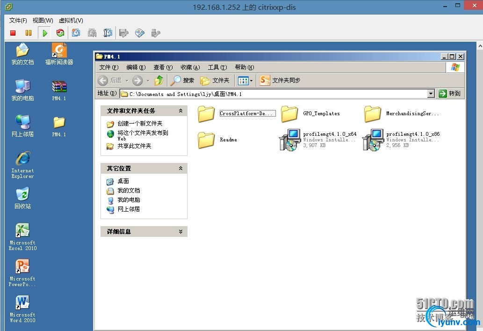Click the floppy drive connection icon

[x=124, y=33]
